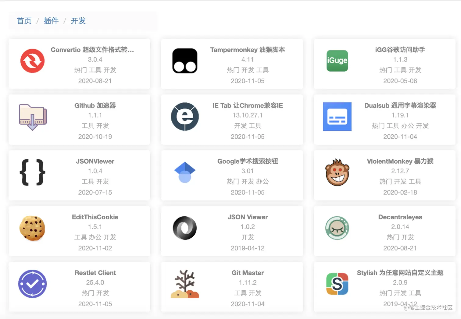Click the Convertio red arrows icon
The width and height of the screenshot is (461, 319).
(x=33, y=61)
